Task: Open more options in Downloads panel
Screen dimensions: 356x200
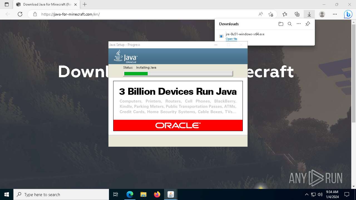Action: point(299,24)
